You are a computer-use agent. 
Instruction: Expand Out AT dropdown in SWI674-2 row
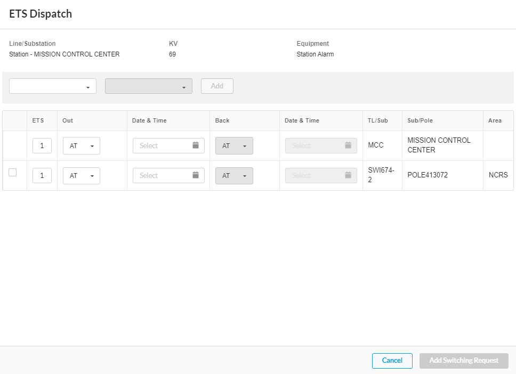pos(82,176)
